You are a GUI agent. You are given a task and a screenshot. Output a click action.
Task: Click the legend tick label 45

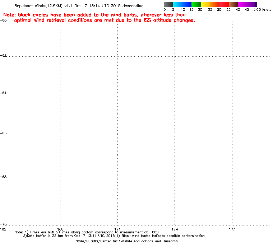click(x=247, y=10)
